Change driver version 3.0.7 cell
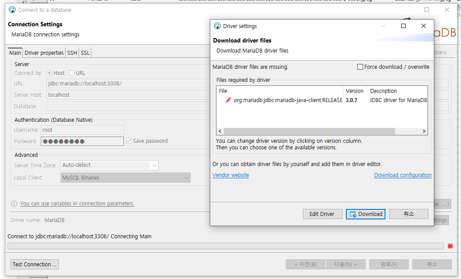Viewport: 461px width, 279px height. [x=352, y=100]
